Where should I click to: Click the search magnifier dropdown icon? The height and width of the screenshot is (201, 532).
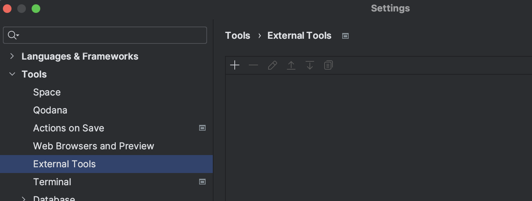(x=13, y=35)
